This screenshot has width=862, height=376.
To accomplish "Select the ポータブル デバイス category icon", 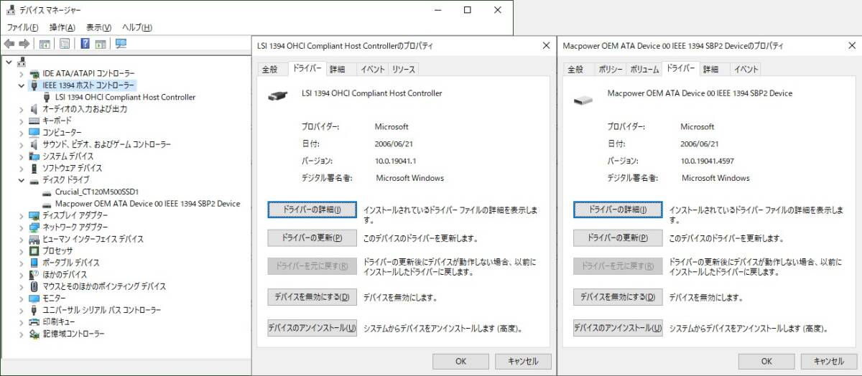I will [34, 263].
